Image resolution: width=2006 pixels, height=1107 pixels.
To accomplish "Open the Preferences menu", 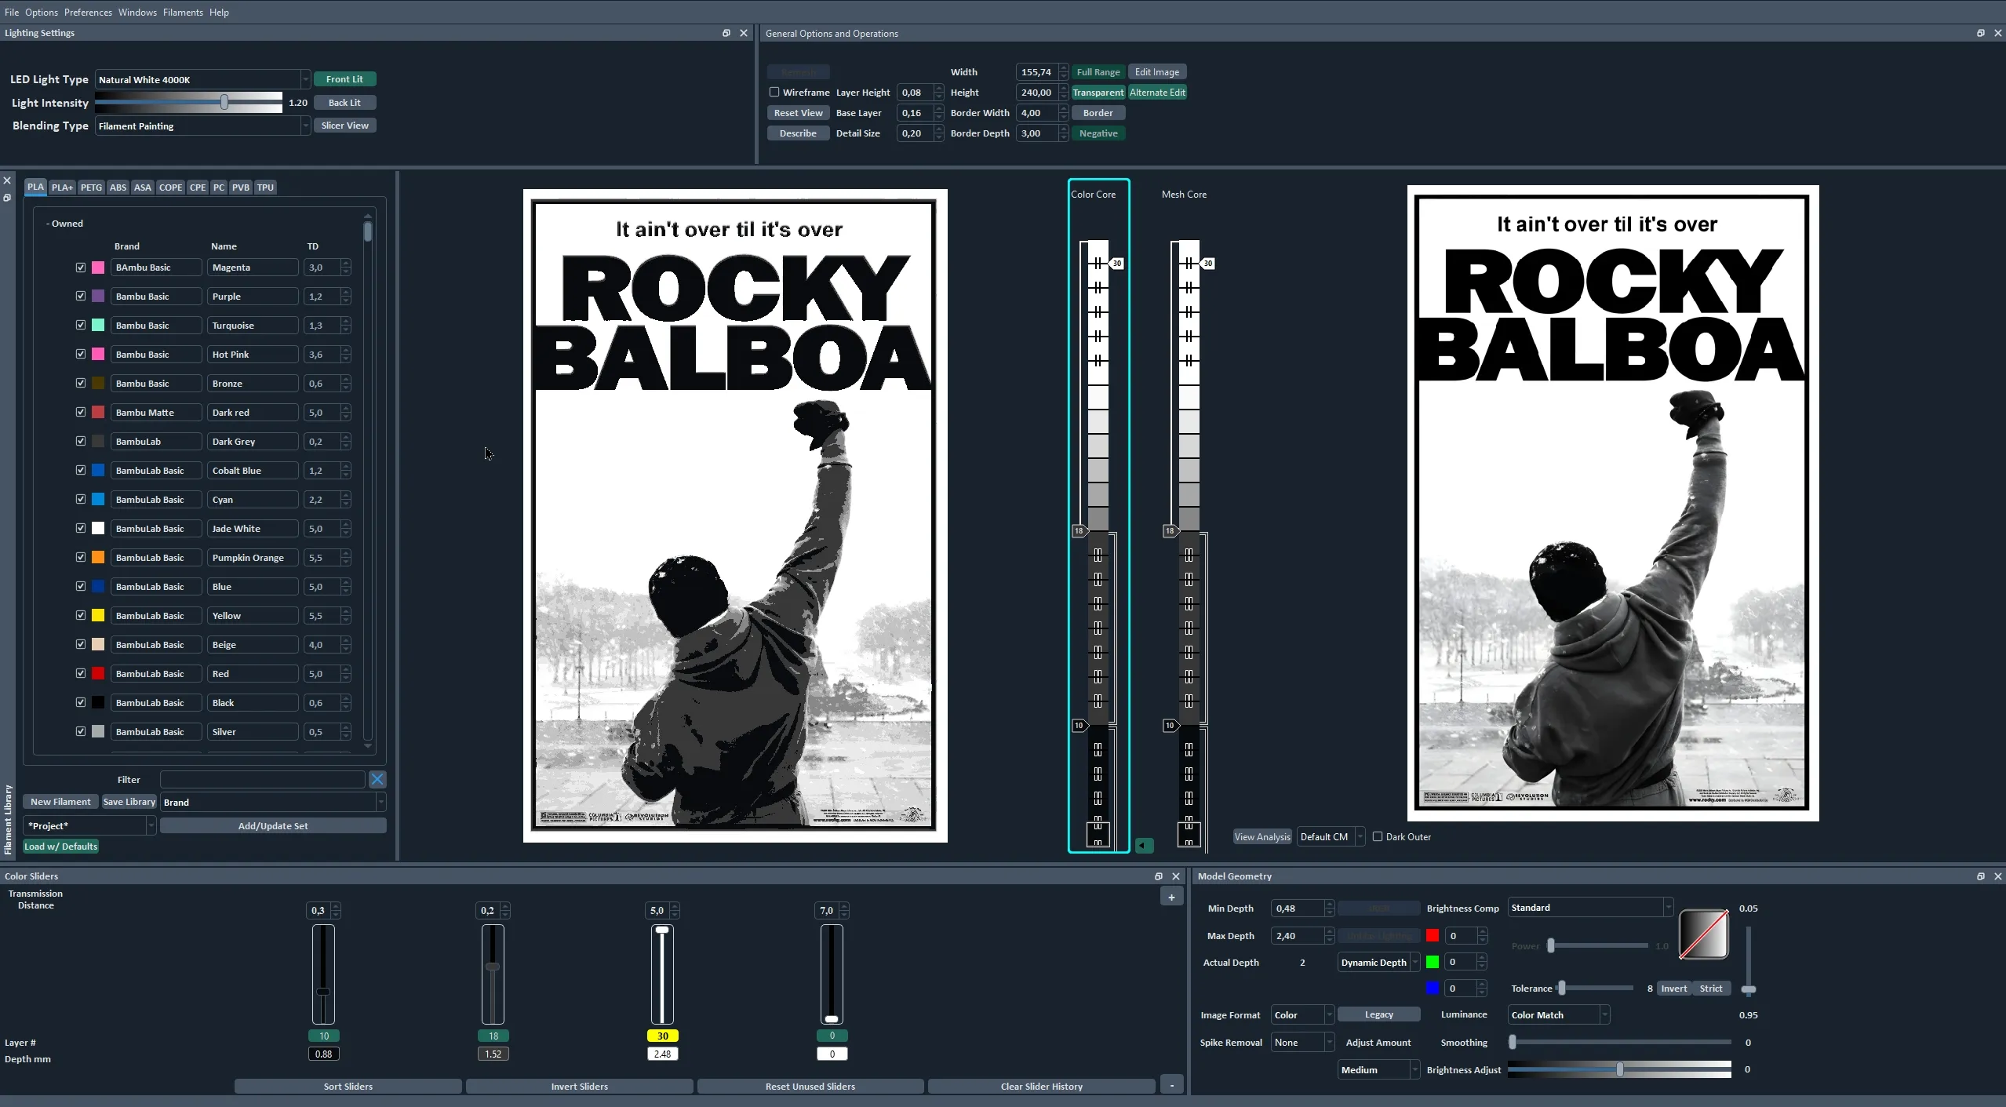I will click(88, 13).
